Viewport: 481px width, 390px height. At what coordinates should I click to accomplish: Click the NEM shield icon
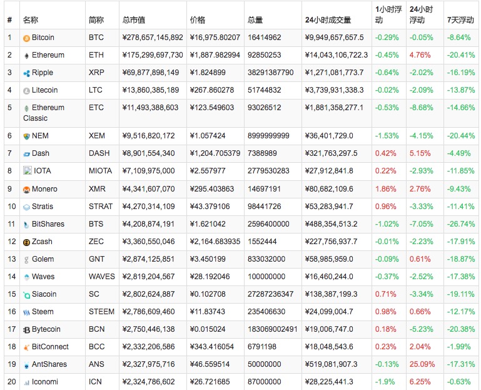click(x=26, y=136)
